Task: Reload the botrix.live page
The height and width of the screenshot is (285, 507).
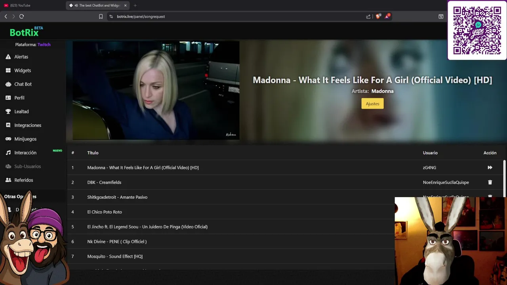Action: (21, 16)
